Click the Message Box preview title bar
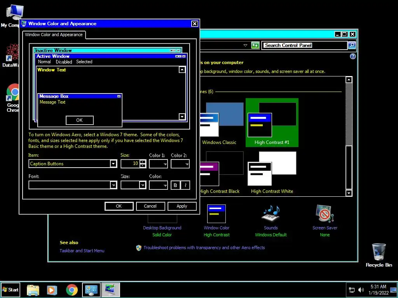 pos(79,96)
